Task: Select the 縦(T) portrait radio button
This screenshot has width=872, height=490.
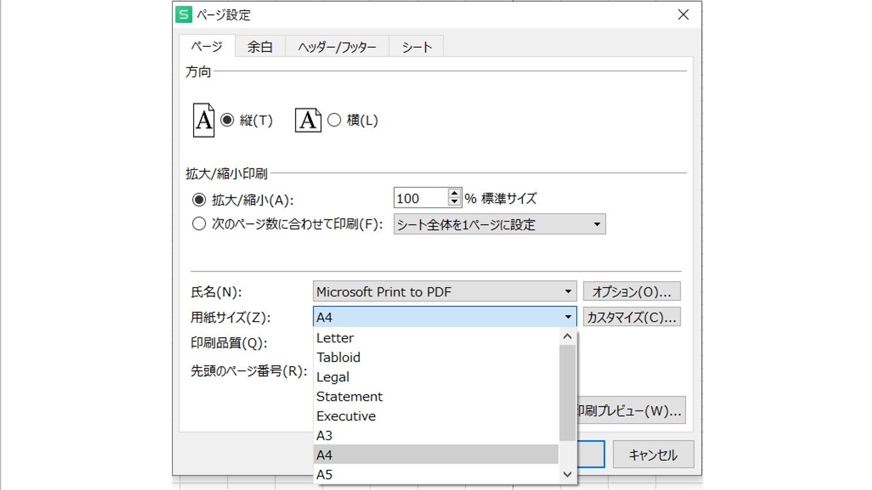Action: [x=227, y=120]
